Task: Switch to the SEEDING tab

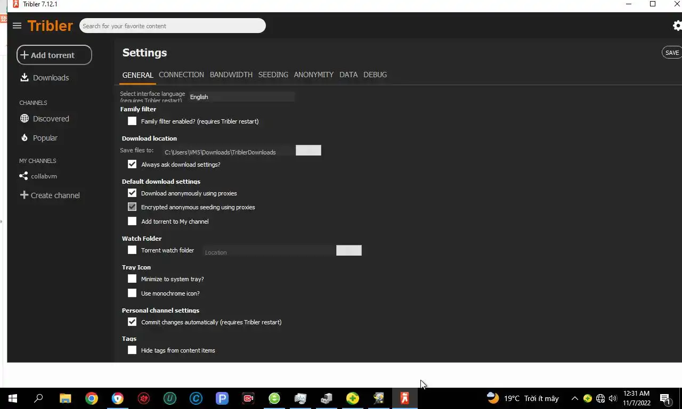Action: [273, 75]
